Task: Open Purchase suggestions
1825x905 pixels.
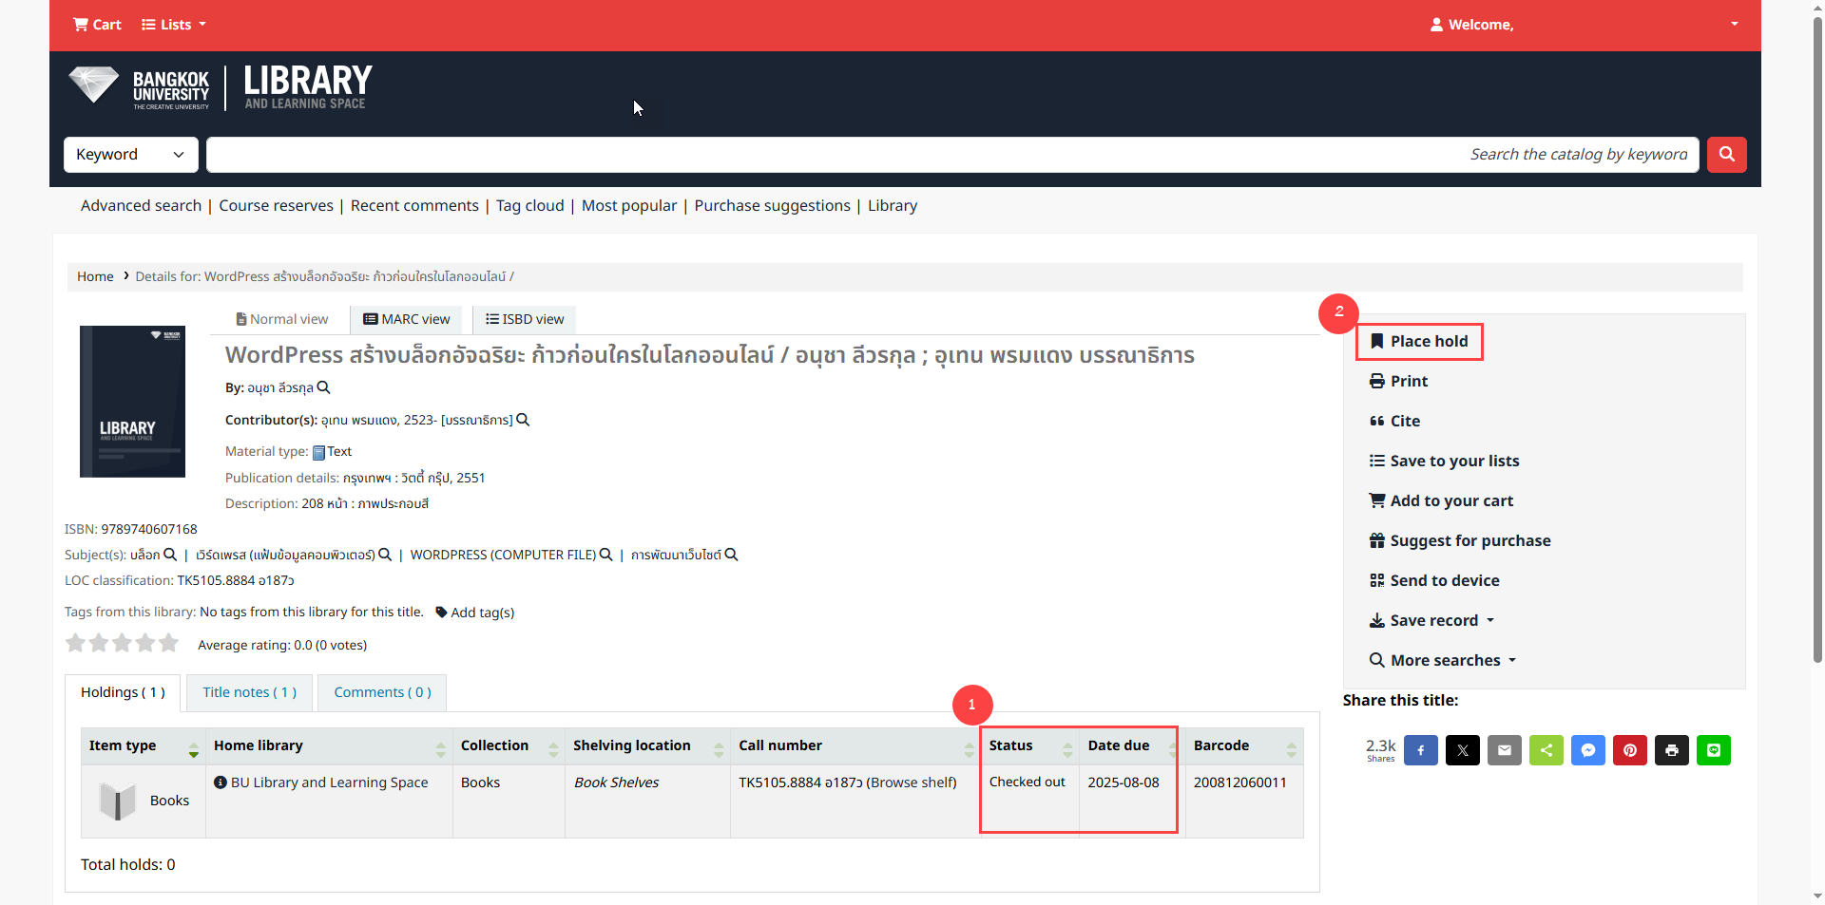Action: tap(772, 206)
